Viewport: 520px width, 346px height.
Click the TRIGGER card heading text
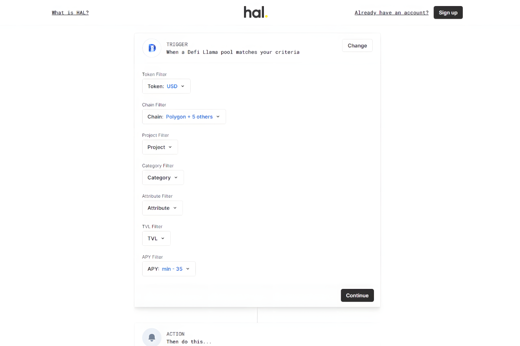[177, 44]
